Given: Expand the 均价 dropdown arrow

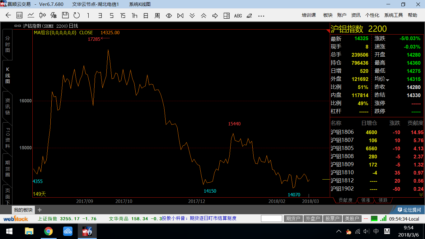Looking at the screenshot, I should coord(388,80).
